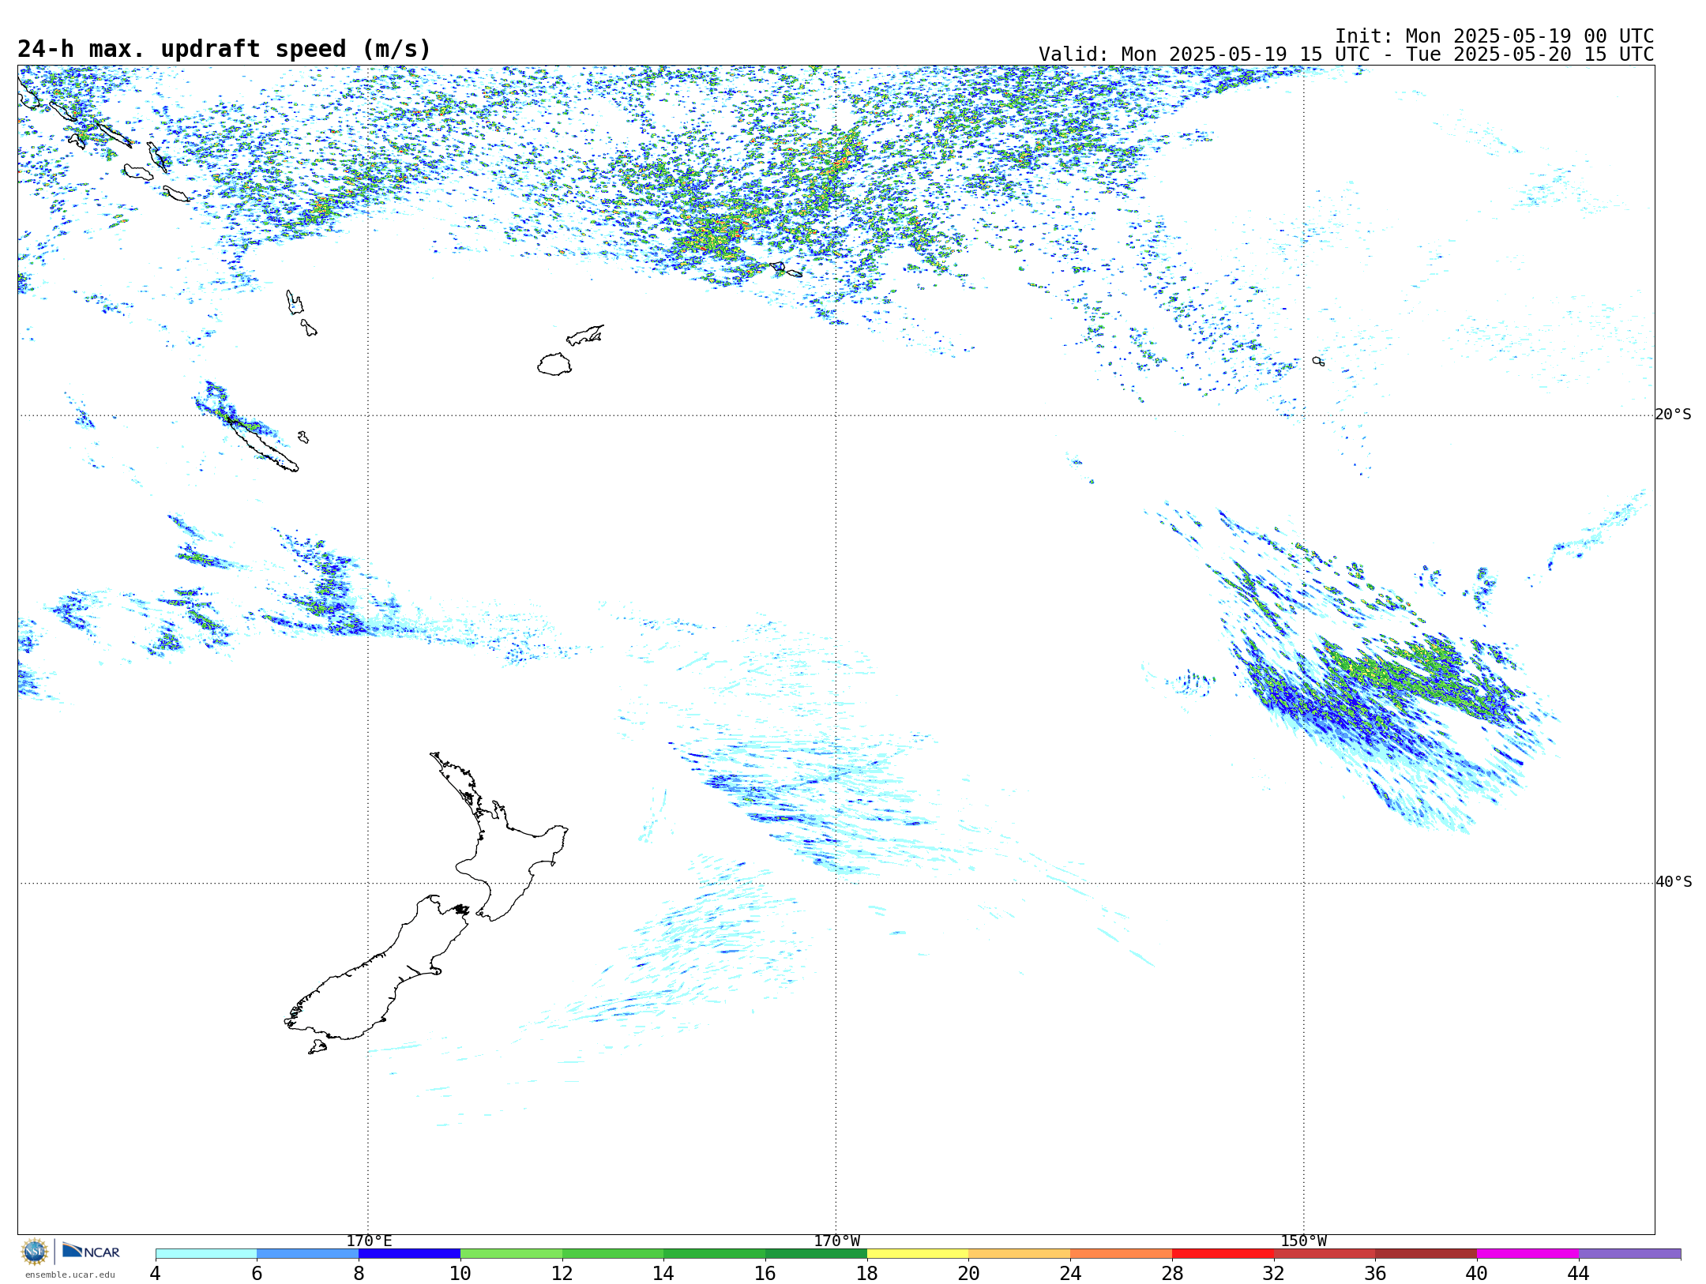Open the ensemble.ucar.edu link text
The width and height of the screenshot is (1706, 1284).
click(70, 1275)
